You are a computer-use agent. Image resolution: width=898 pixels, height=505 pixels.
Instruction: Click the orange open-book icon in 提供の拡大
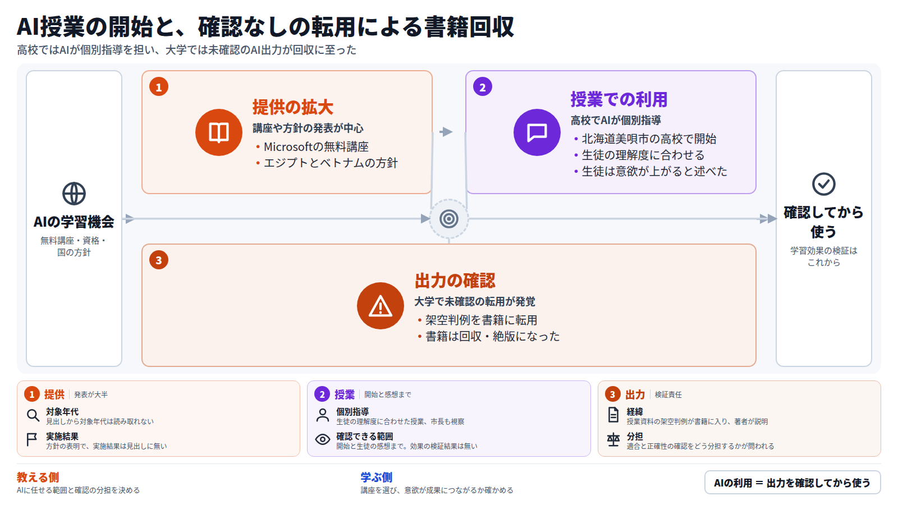click(x=219, y=132)
